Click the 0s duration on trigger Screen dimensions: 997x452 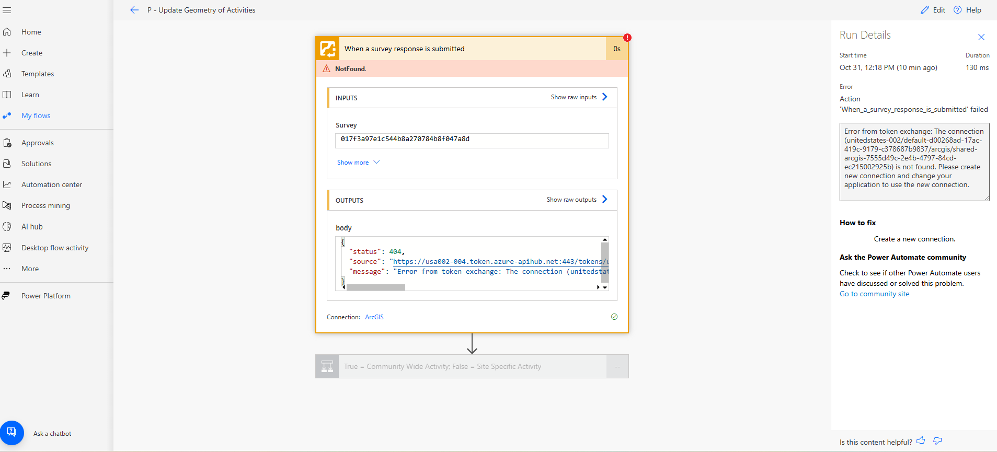617,49
